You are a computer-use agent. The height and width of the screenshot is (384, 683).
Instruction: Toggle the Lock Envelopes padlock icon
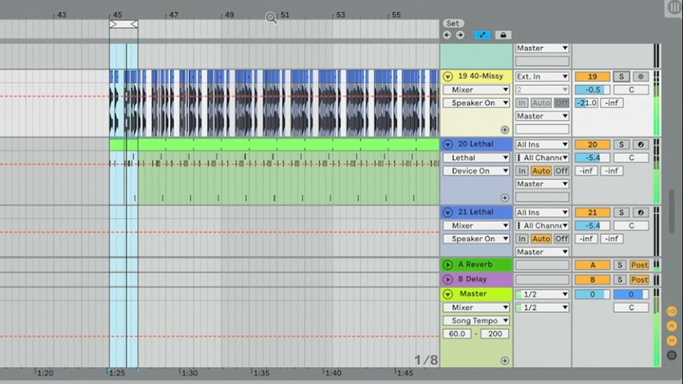pos(503,35)
